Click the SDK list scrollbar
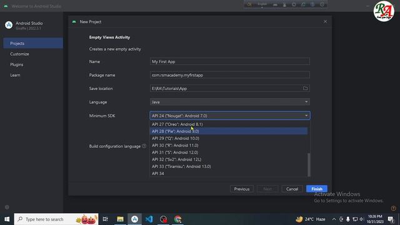400x225 pixels. 309,164
